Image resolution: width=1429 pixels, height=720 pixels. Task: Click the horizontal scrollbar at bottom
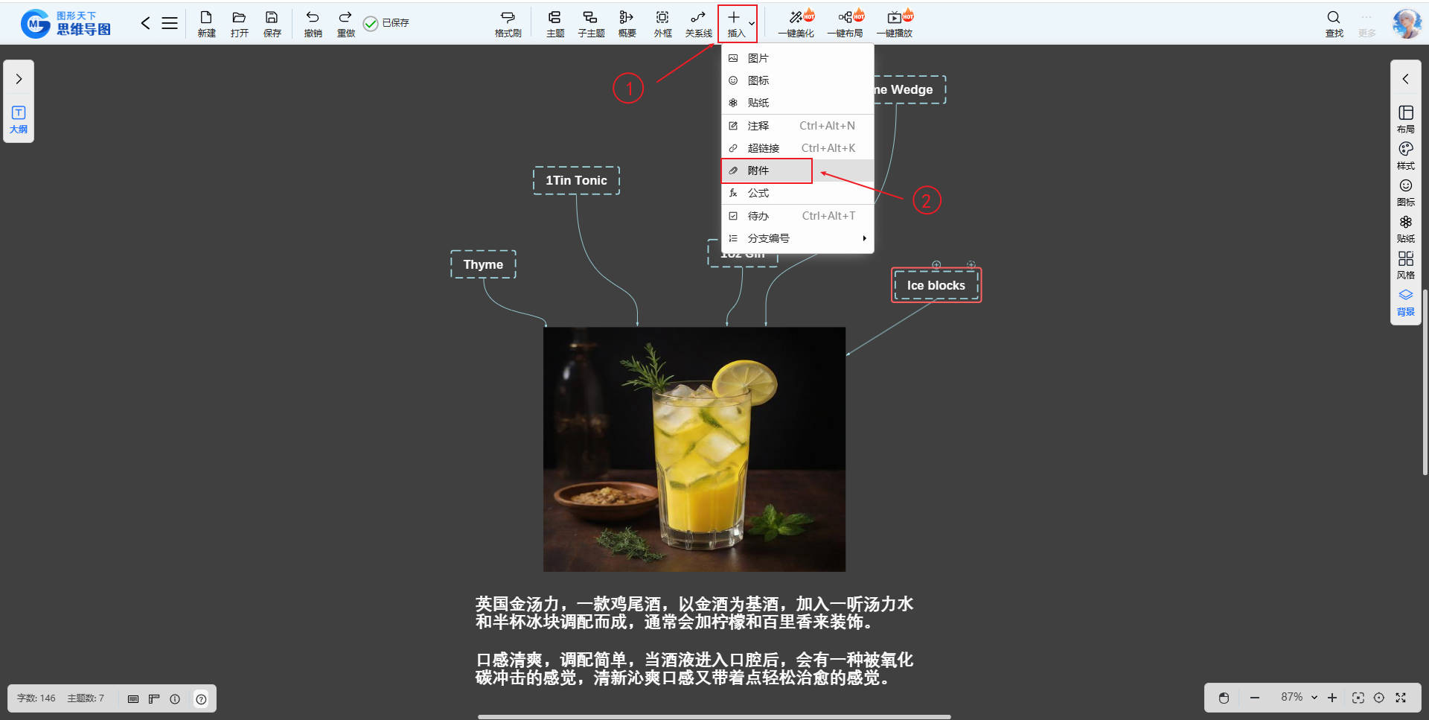714,717
